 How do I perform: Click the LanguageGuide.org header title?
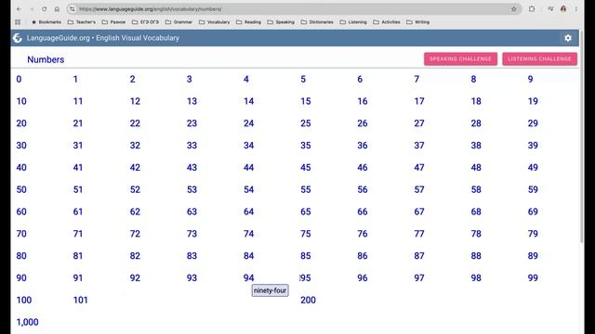click(x=103, y=38)
